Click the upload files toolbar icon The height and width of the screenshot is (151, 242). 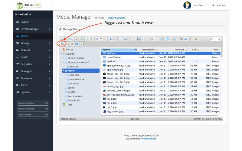[91, 39]
